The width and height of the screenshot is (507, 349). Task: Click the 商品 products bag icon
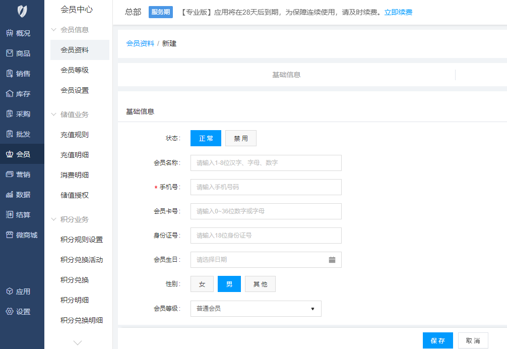(x=10, y=53)
